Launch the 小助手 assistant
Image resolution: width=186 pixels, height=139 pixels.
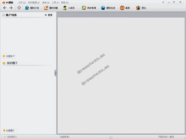[69, 8]
